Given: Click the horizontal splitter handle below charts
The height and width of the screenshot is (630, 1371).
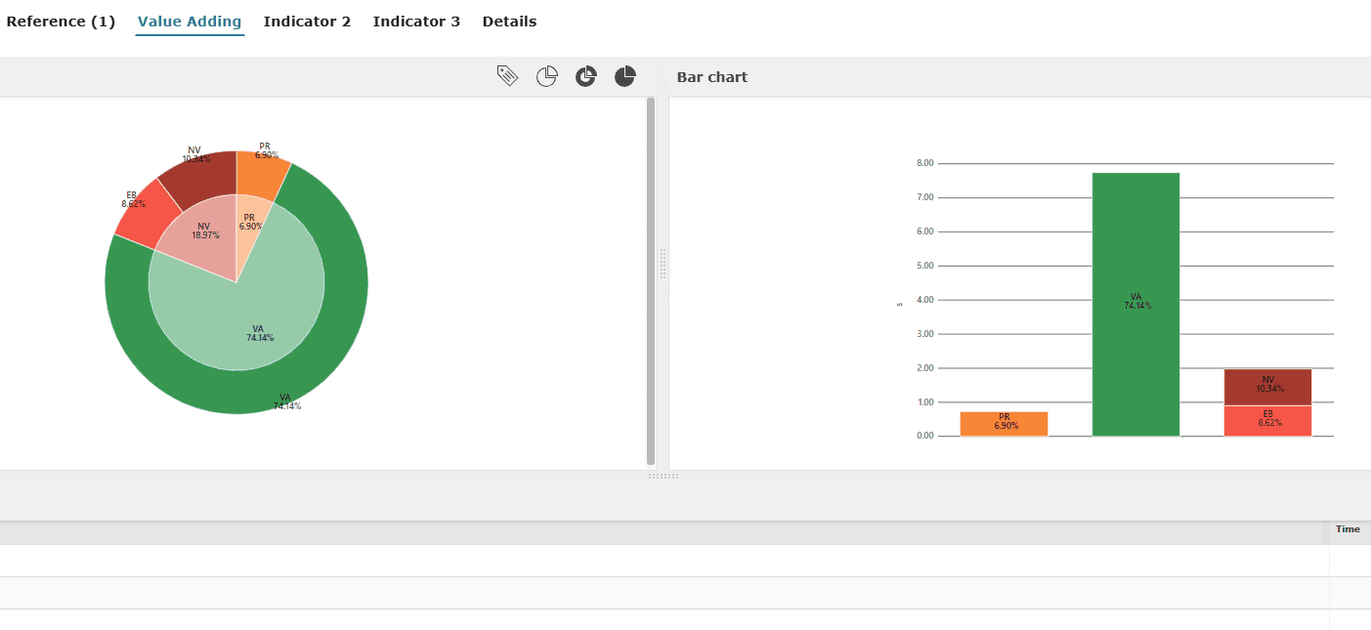Looking at the screenshot, I should [663, 476].
